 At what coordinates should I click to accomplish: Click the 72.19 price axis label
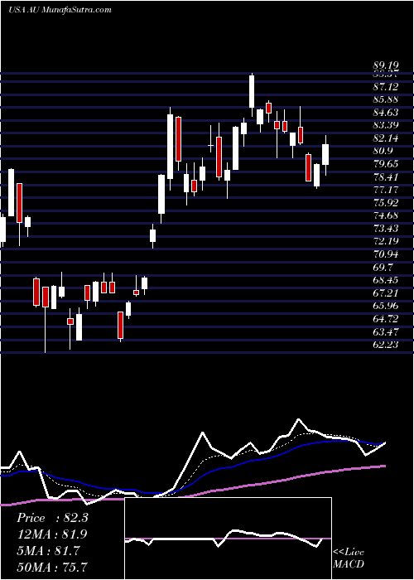point(385,242)
